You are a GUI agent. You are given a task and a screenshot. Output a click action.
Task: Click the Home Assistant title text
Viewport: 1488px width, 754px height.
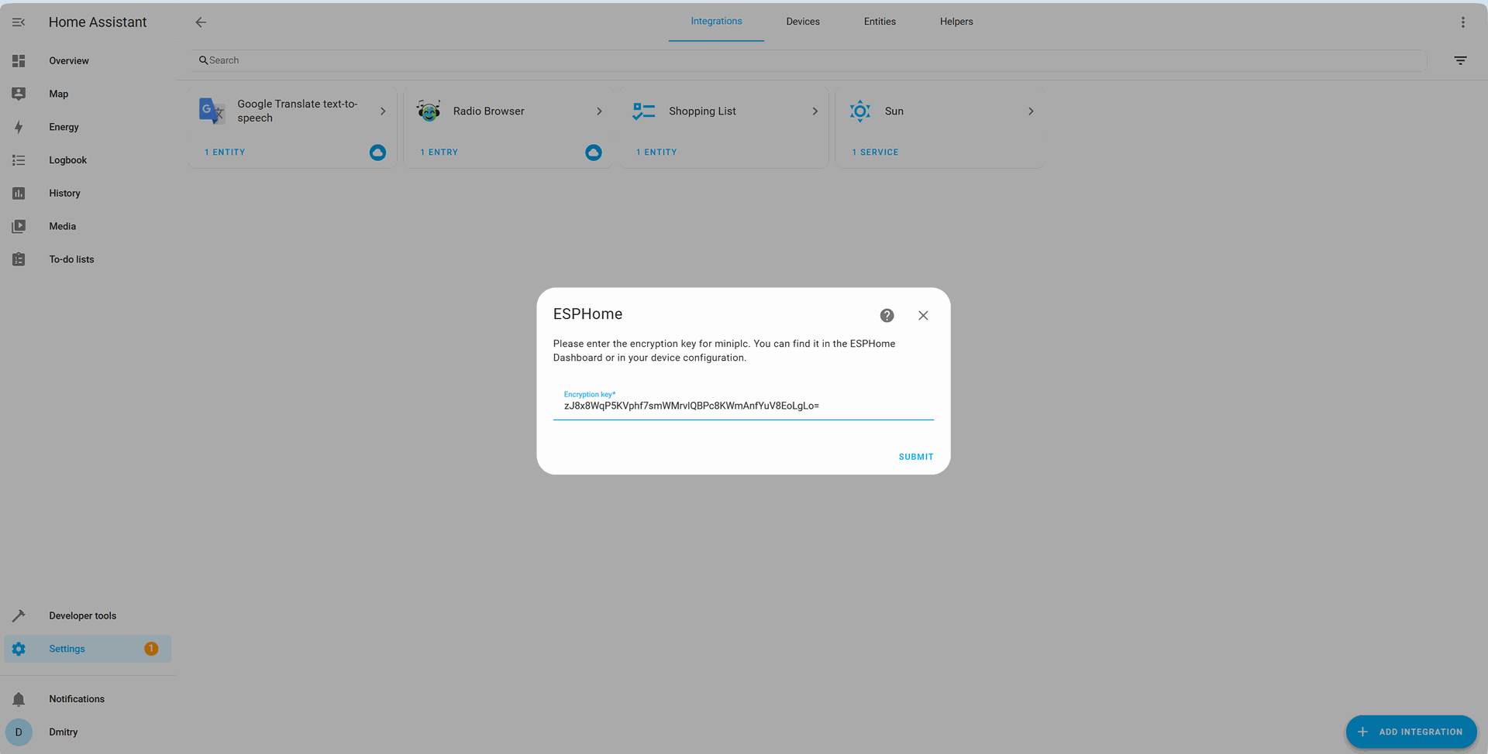tap(98, 22)
